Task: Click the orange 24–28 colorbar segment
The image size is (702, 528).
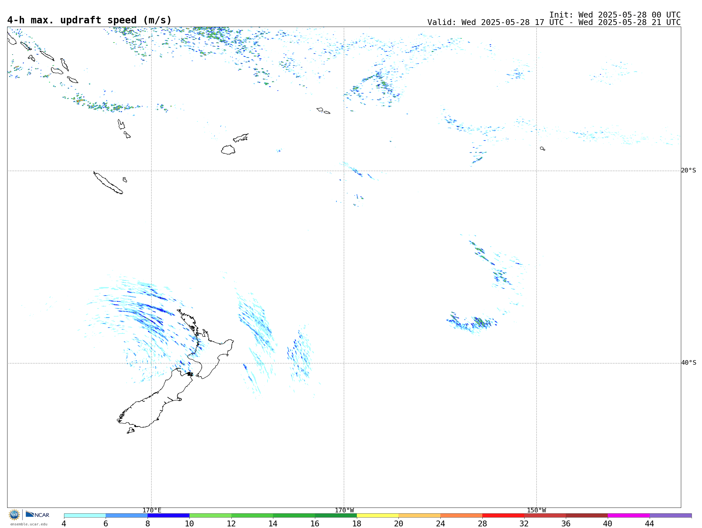Action: 461,515
